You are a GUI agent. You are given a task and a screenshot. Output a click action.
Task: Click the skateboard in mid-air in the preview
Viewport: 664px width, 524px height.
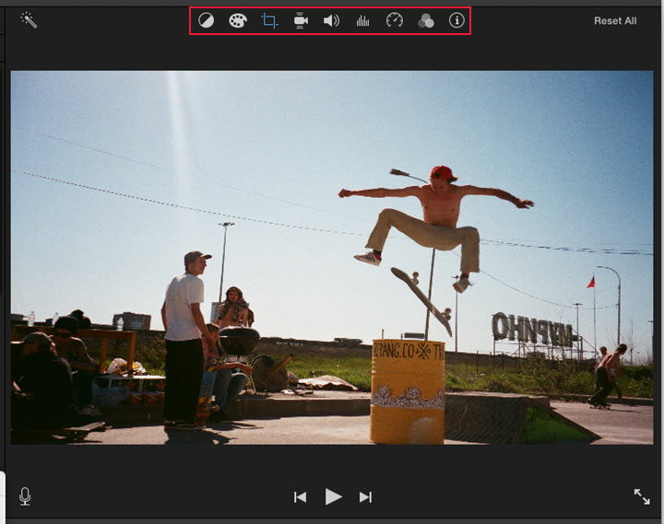421,298
